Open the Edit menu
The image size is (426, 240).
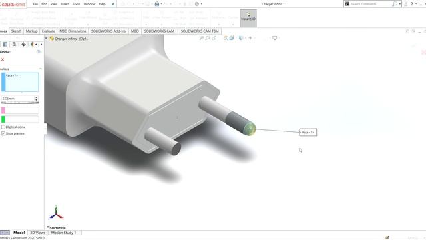click(44, 4)
